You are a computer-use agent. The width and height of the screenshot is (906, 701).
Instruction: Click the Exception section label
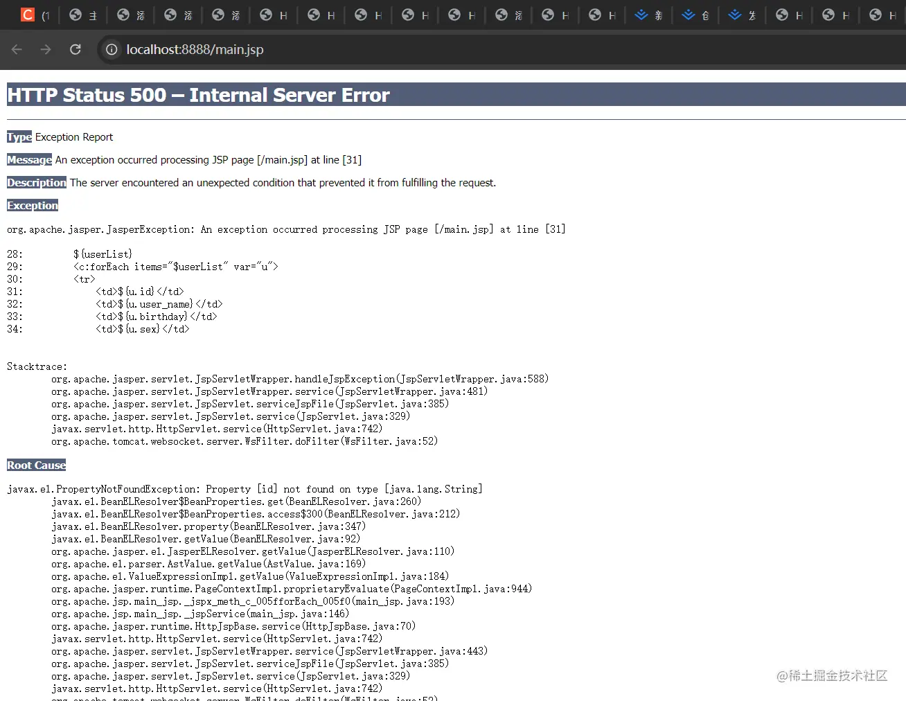pyautogui.click(x=33, y=206)
